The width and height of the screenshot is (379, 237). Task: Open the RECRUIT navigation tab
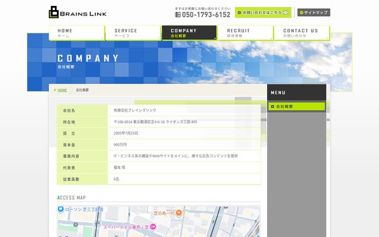[x=245, y=33]
